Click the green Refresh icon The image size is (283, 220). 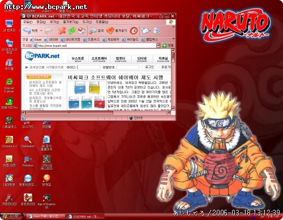pos(72,30)
